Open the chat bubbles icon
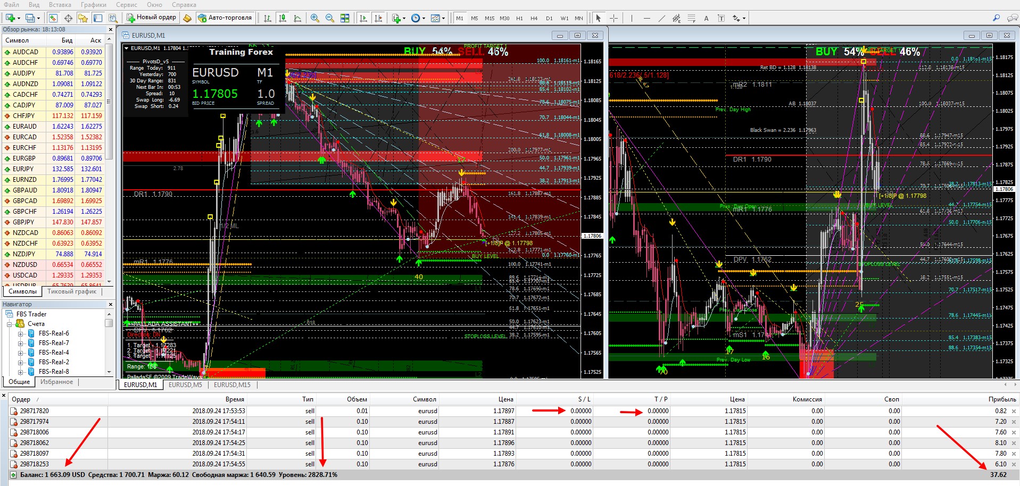Image resolution: width=1020 pixels, height=486 pixels. (1012, 18)
